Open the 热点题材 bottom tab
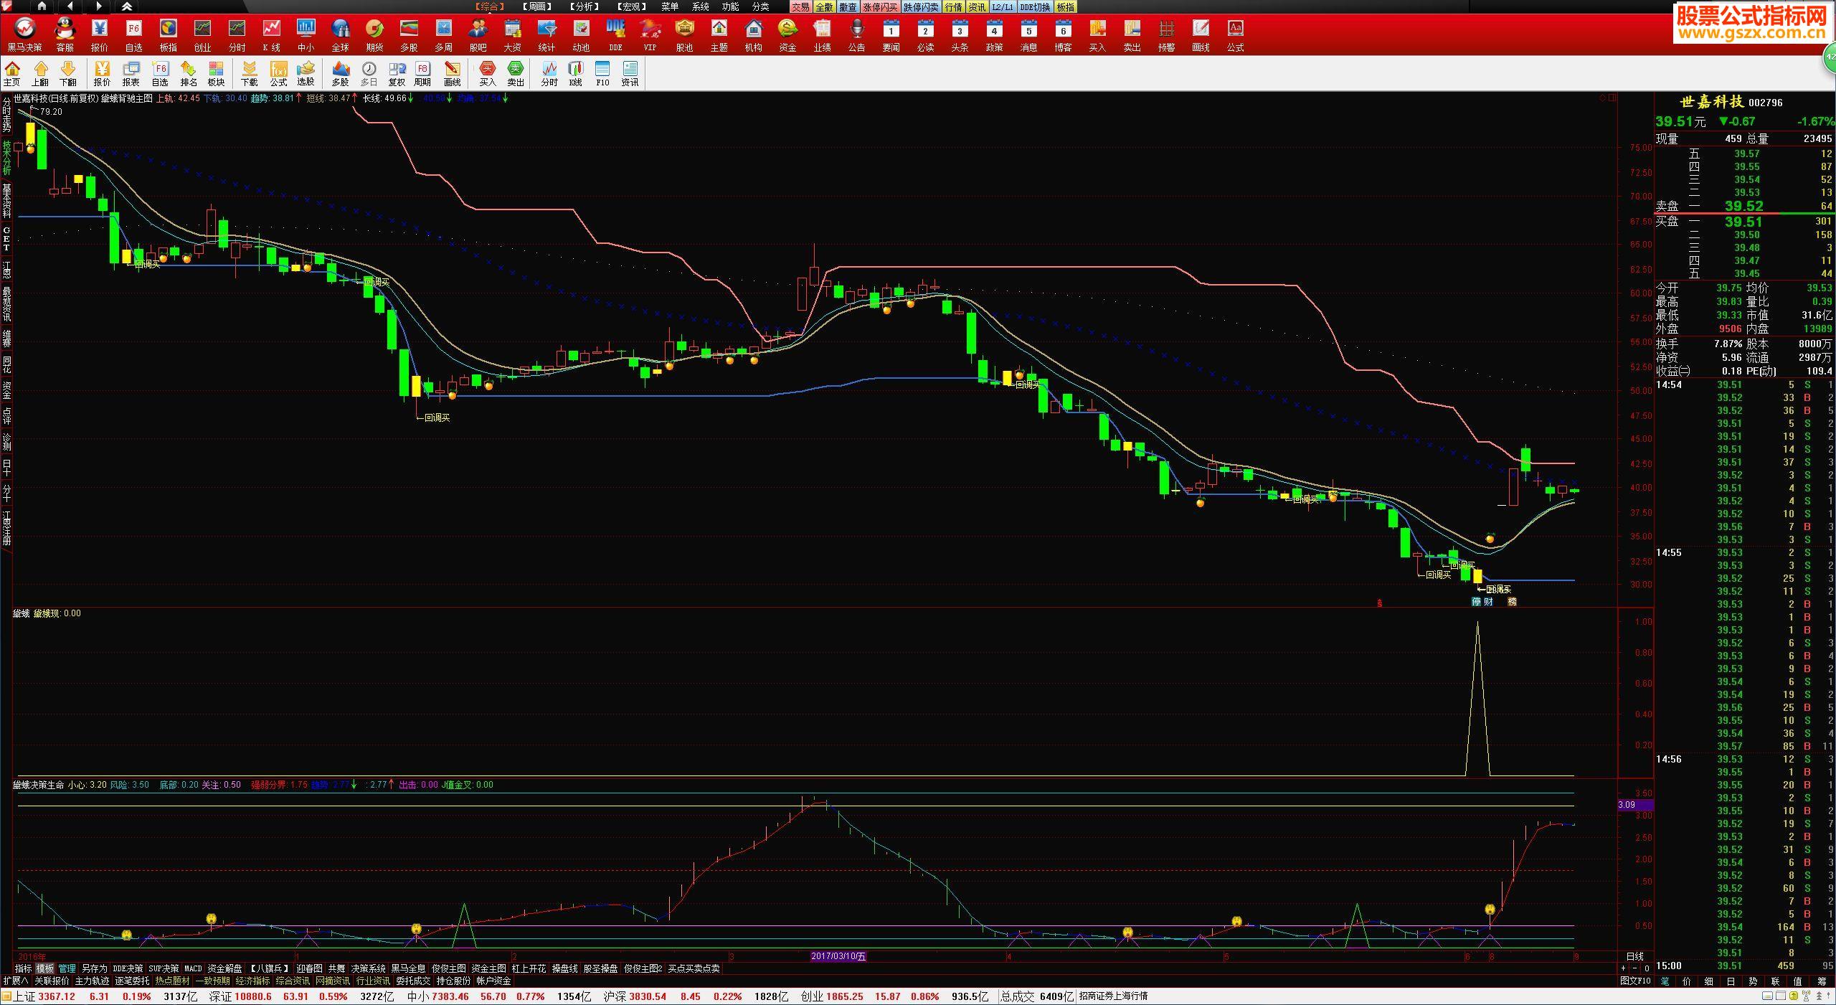Image resolution: width=1836 pixels, height=1005 pixels. [172, 981]
